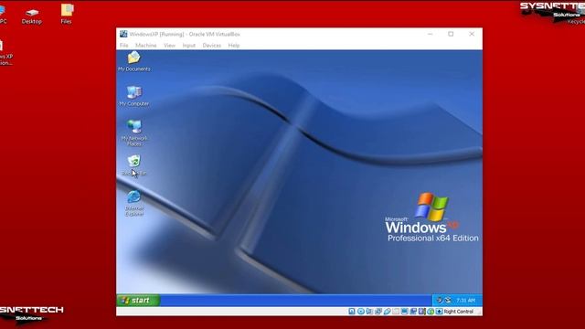Click the recording status icon
Screen dimensions: 585x329
pyautogui.click(x=413, y=311)
